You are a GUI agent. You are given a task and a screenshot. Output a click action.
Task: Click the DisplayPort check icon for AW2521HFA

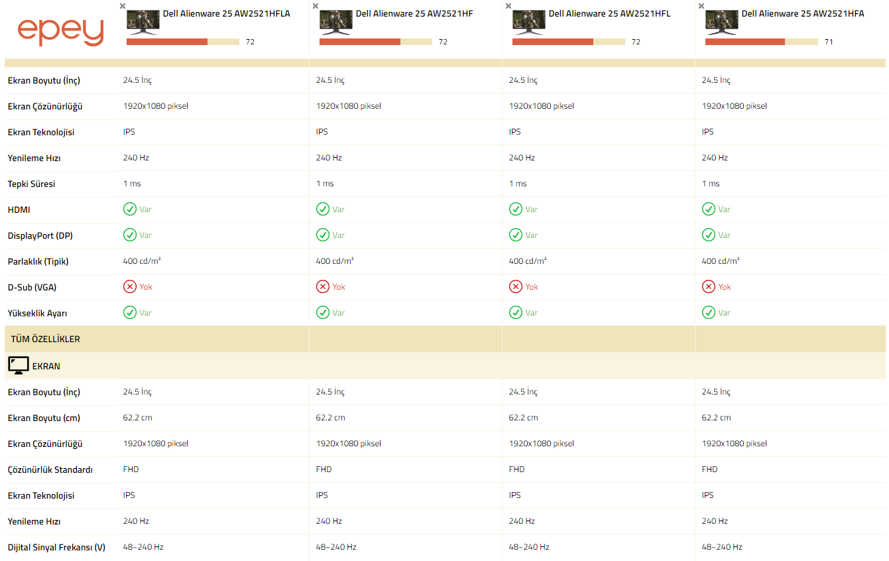(x=709, y=235)
